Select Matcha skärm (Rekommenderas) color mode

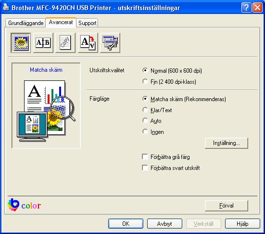[184, 99]
